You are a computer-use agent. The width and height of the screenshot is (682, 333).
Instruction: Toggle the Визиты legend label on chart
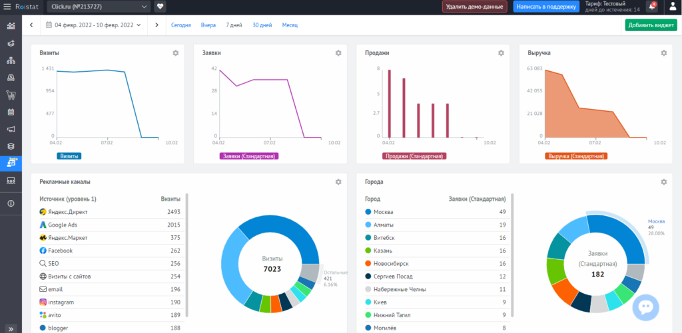point(69,156)
